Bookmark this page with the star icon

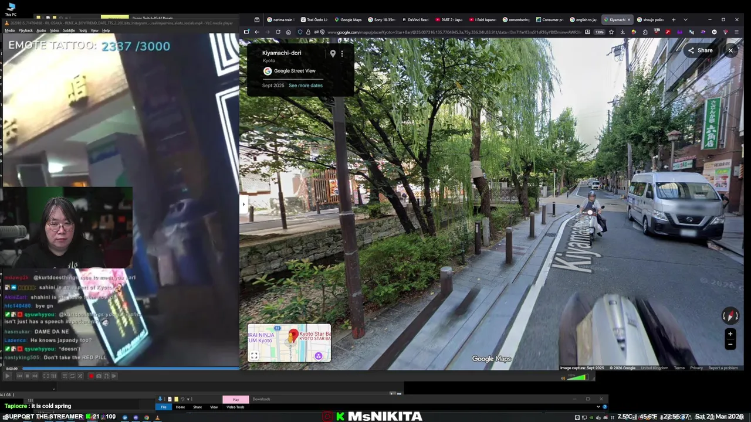[611, 32]
